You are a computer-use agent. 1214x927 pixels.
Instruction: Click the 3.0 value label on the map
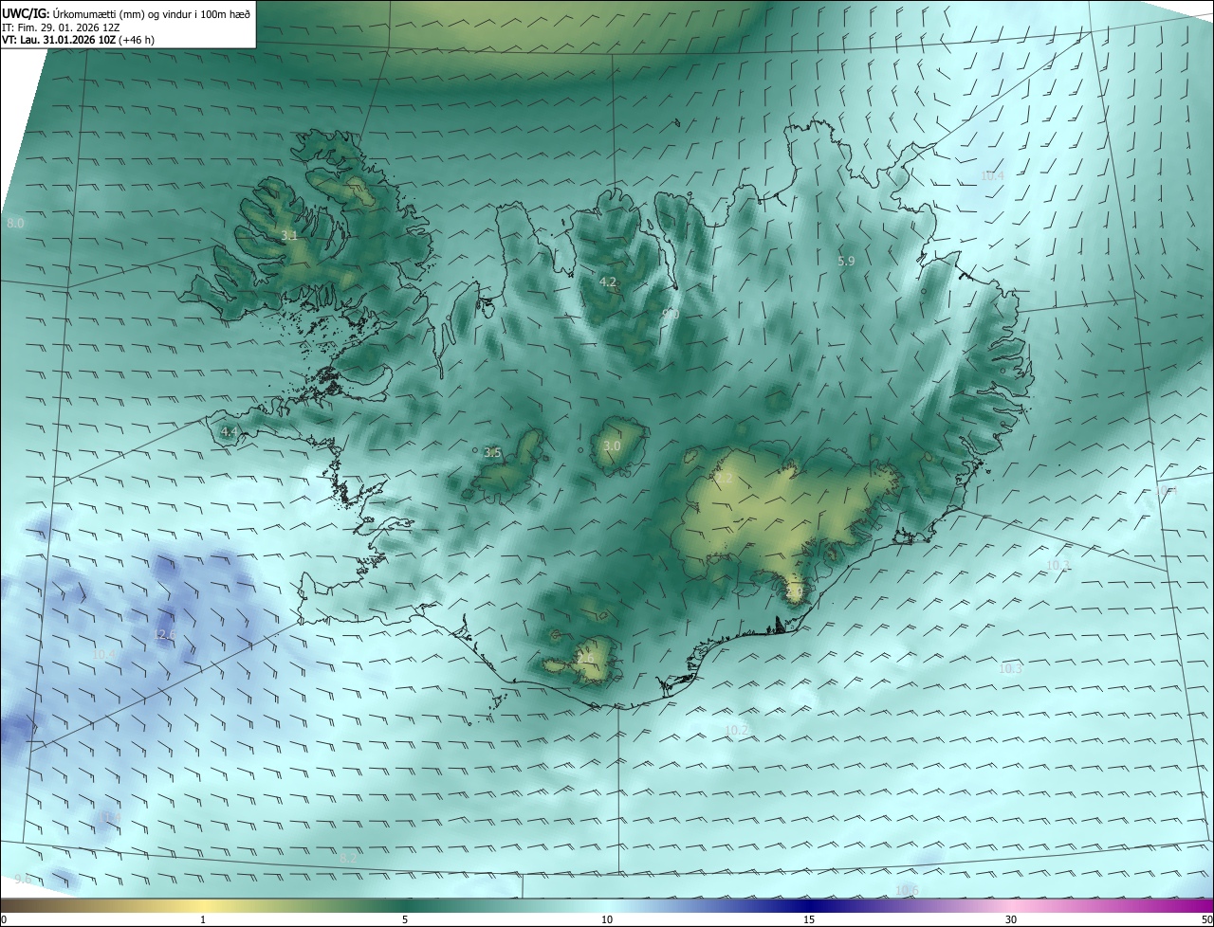(612, 445)
